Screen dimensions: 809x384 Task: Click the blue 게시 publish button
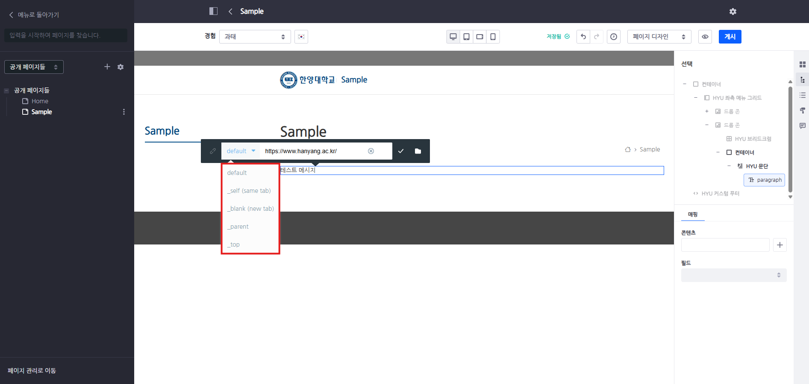coord(730,37)
